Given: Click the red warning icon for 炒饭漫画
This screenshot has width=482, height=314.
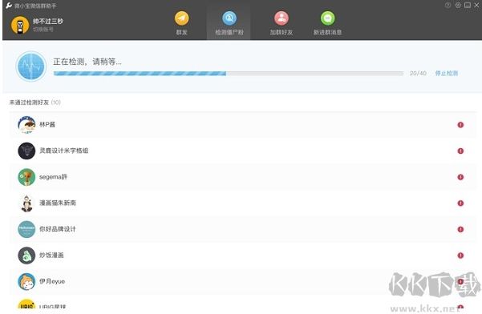Looking at the screenshot, I should click(460, 255).
